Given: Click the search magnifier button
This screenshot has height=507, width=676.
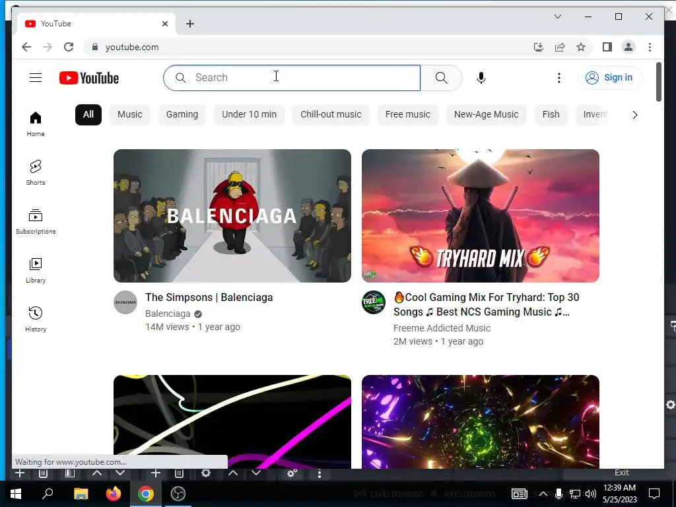Looking at the screenshot, I should (441, 78).
